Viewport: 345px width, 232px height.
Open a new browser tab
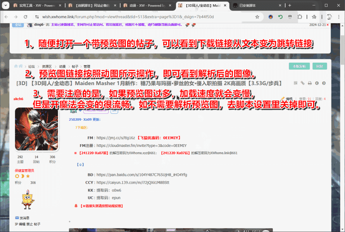(290, 5)
